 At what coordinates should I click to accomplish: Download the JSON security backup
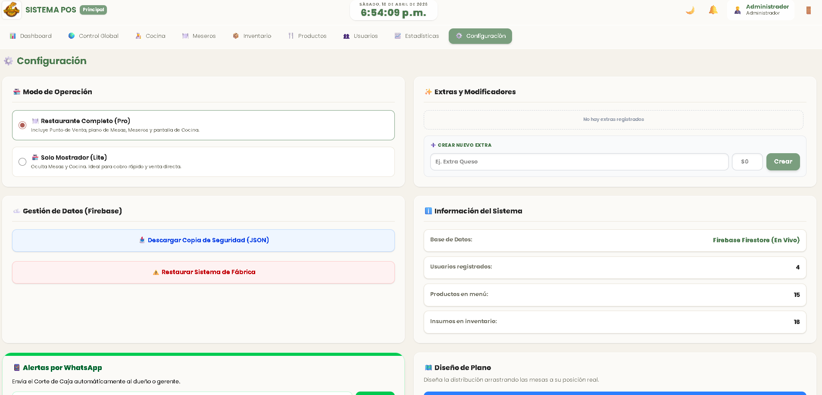tap(203, 241)
